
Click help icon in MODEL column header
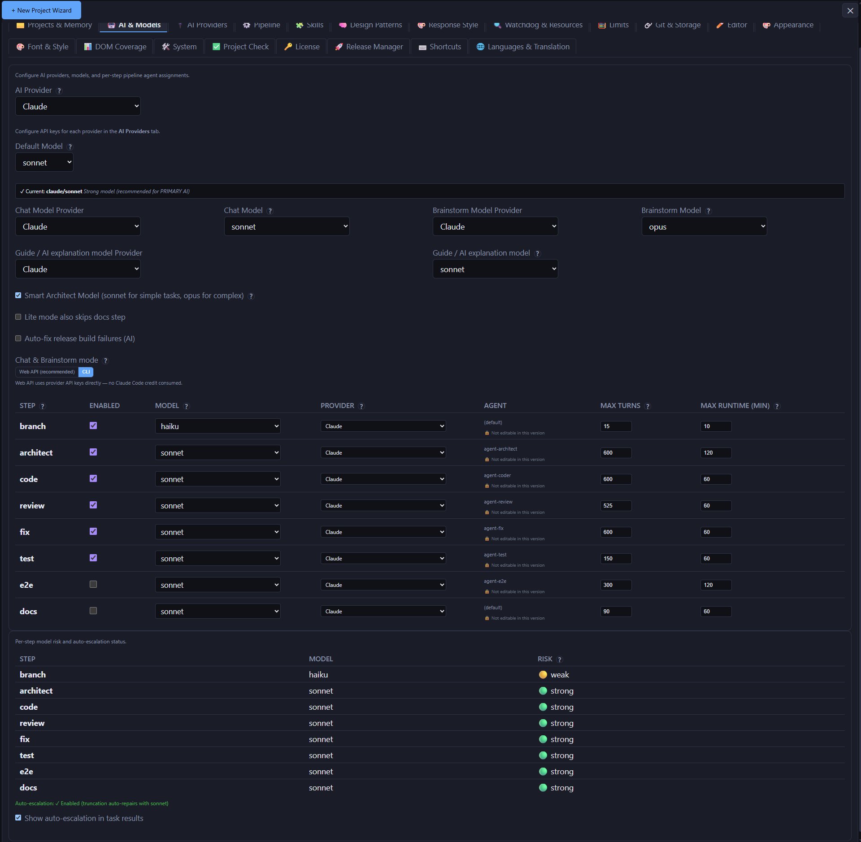[x=187, y=406]
